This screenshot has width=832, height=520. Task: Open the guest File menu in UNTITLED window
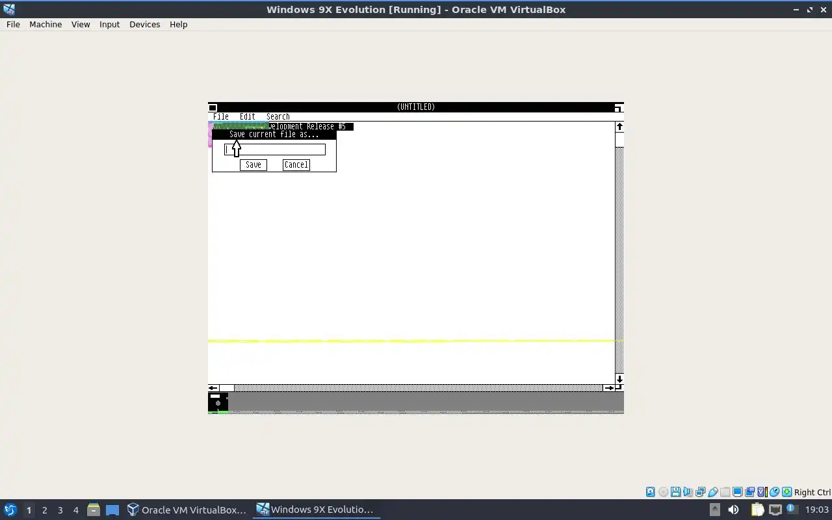221,117
